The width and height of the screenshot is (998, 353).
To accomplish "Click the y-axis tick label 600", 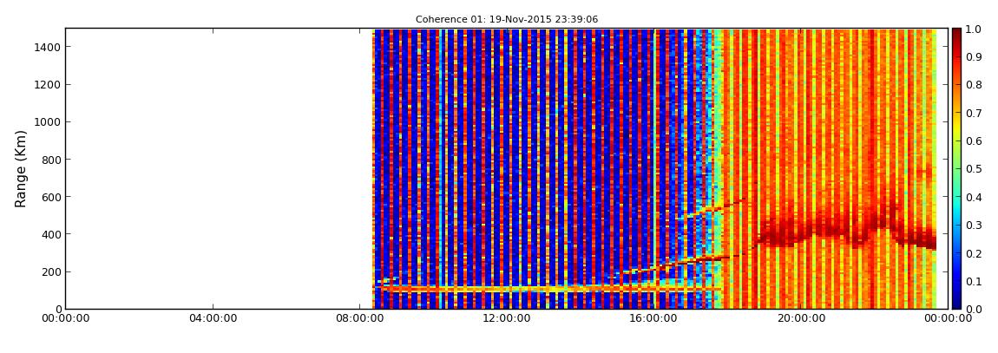I will [51, 197].
